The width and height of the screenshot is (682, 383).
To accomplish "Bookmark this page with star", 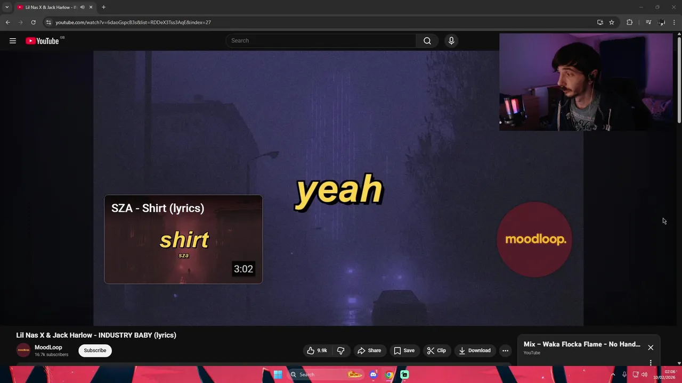I will [612, 22].
